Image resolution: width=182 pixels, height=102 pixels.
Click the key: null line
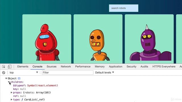tap(20, 89)
